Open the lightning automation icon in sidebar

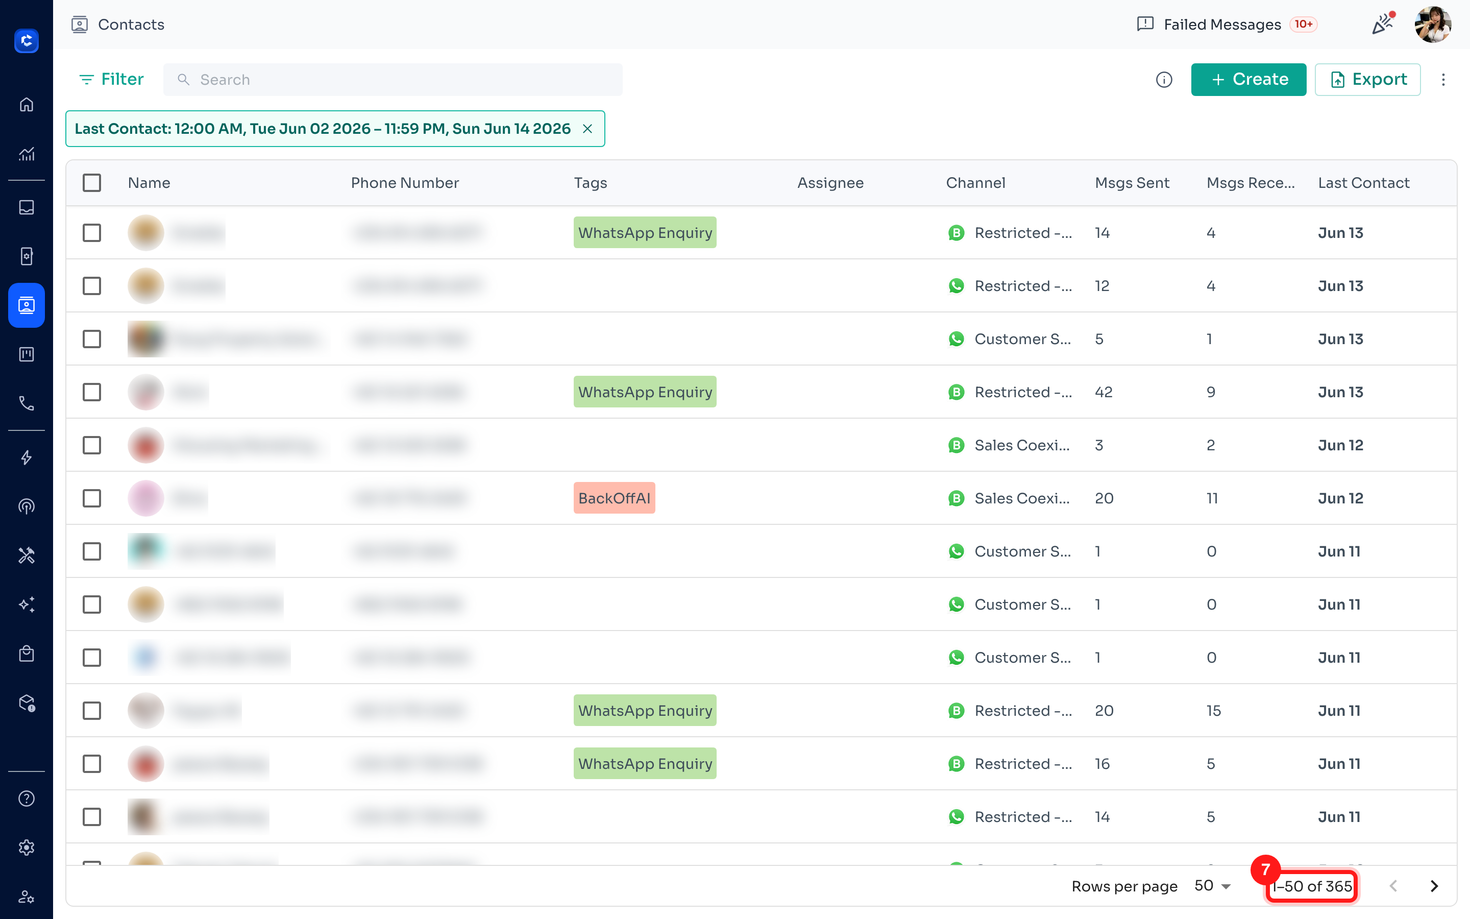(x=26, y=457)
